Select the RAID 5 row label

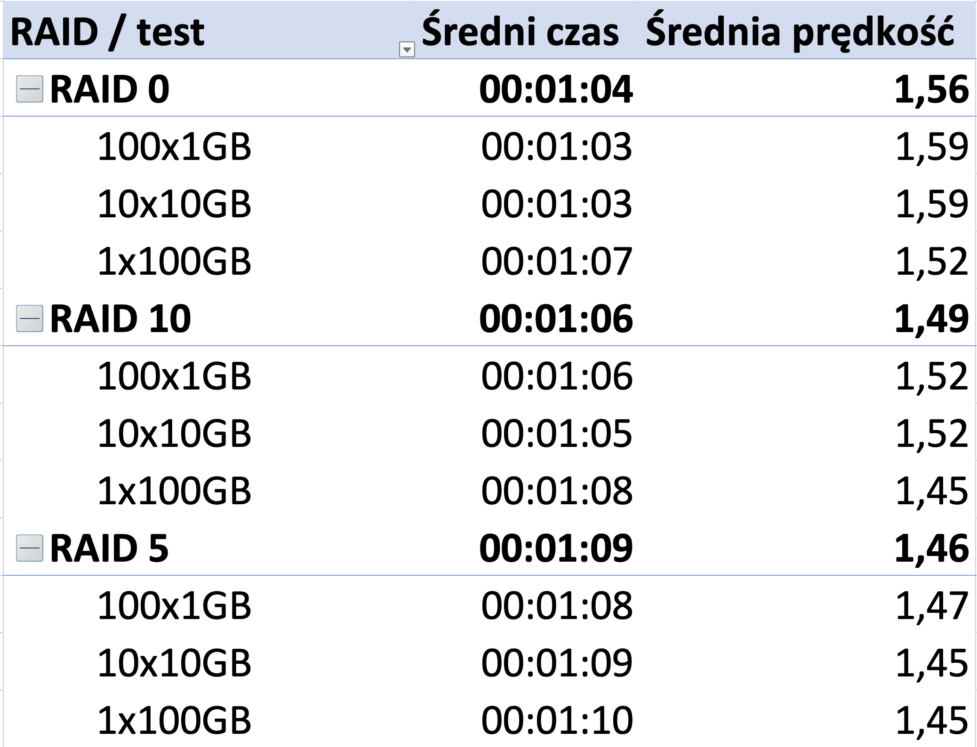click(x=109, y=548)
